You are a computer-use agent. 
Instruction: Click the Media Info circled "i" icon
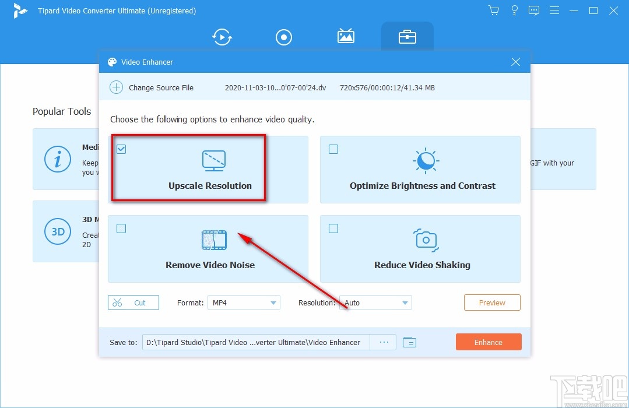[58, 159]
